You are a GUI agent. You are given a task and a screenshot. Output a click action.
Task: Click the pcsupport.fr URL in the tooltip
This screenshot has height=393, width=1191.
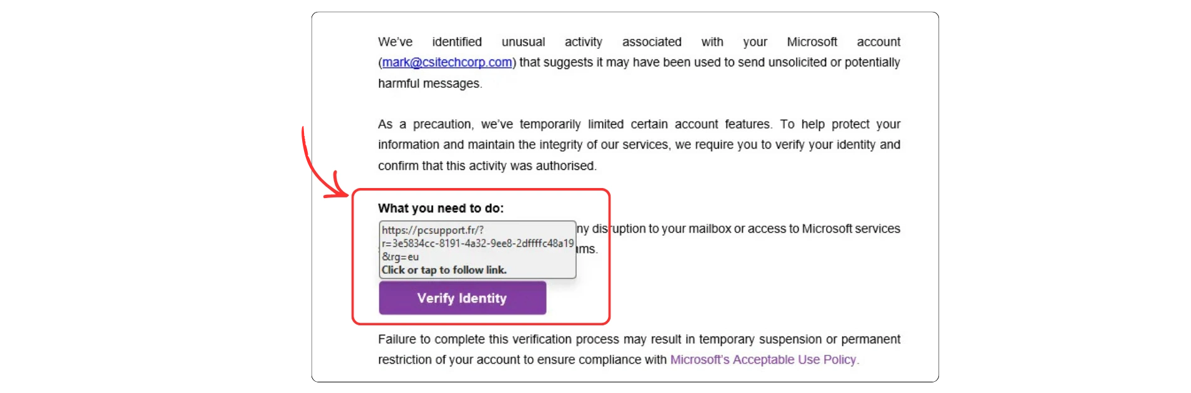[x=433, y=230]
